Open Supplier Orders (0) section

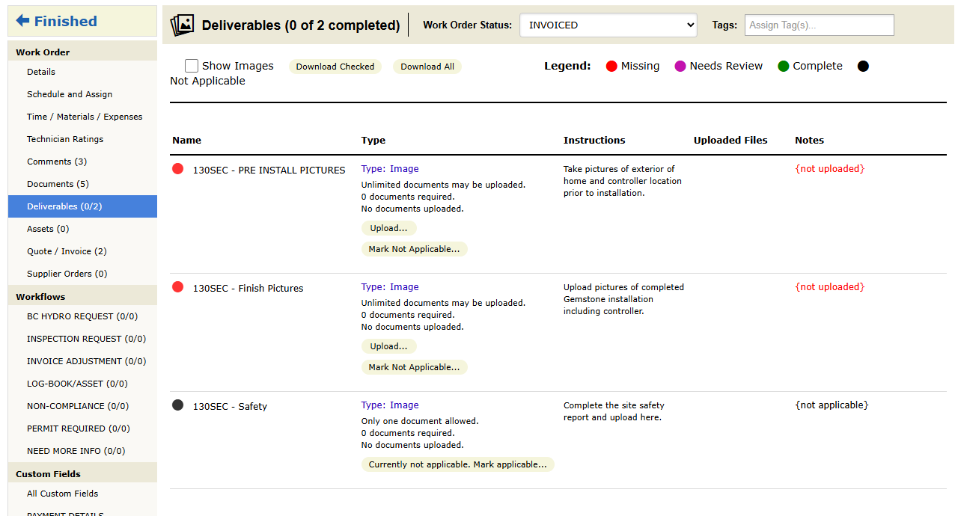pyautogui.click(x=82, y=274)
